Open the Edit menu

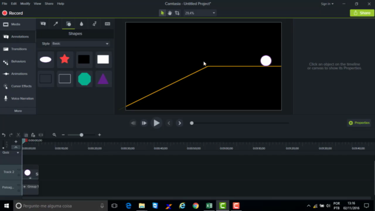pos(13,4)
